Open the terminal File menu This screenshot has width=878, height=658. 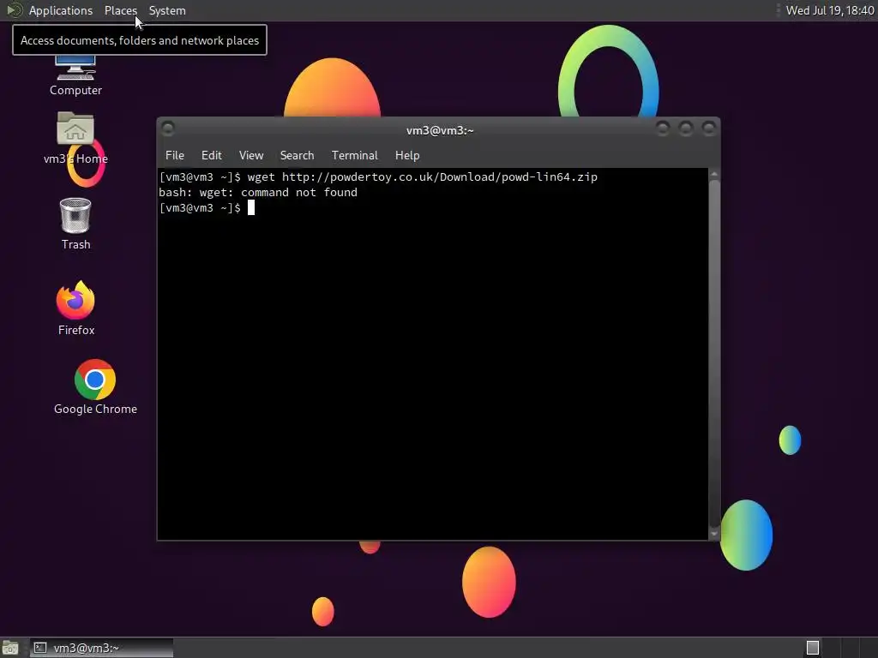pyautogui.click(x=174, y=155)
